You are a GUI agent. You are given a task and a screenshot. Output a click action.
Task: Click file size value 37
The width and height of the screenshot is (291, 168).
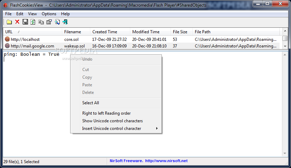coord(175,46)
